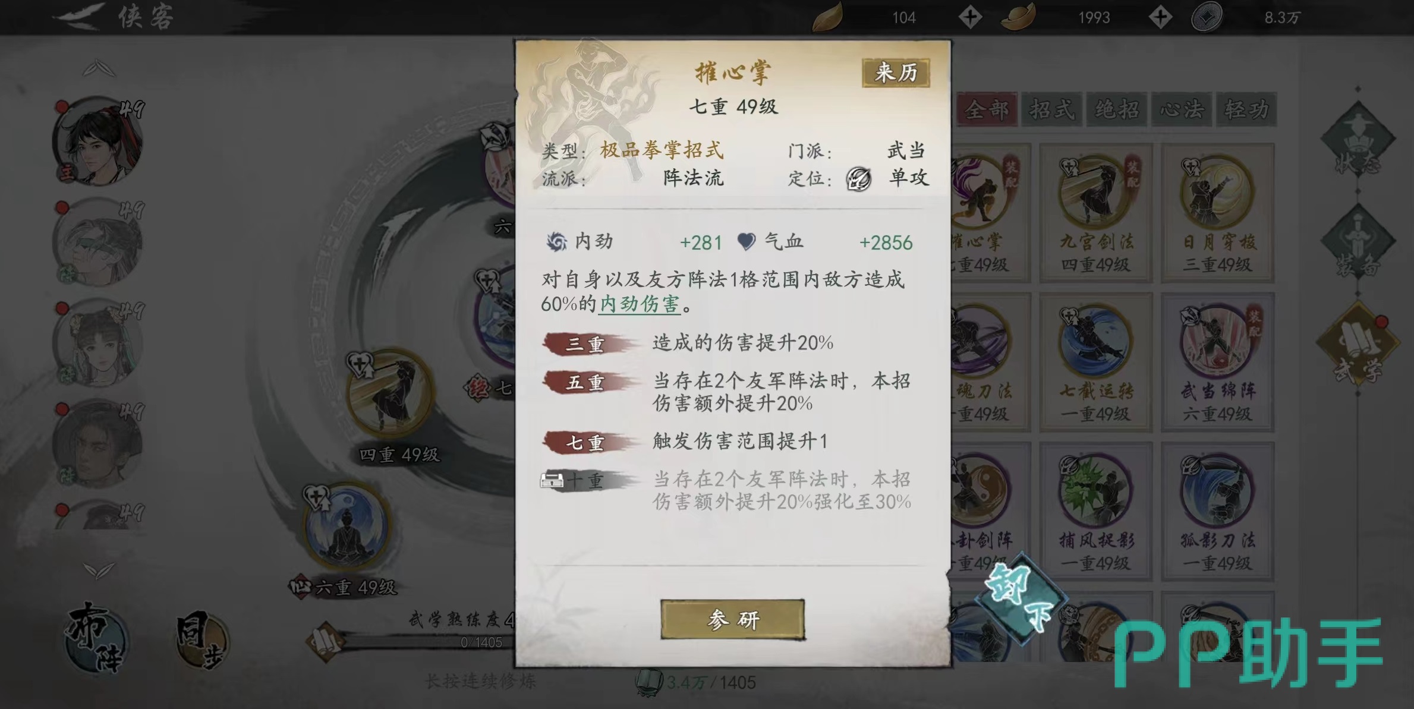
Task: Switch to the 绝招 tab
Action: [x=1116, y=109]
